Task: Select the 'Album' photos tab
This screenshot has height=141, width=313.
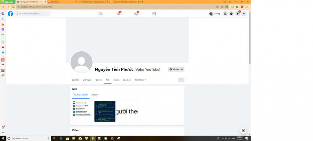Action: pos(95,95)
